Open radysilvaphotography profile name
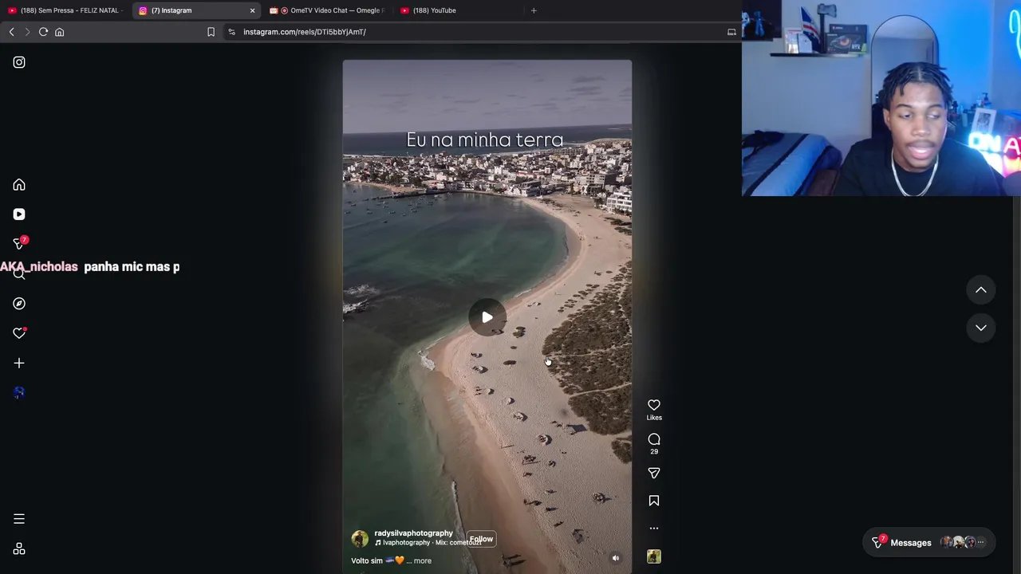1021x574 pixels. point(413,533)
